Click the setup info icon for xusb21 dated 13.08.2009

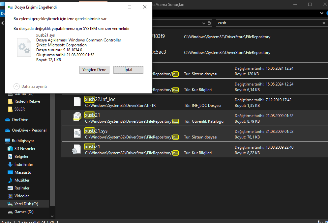76,149
